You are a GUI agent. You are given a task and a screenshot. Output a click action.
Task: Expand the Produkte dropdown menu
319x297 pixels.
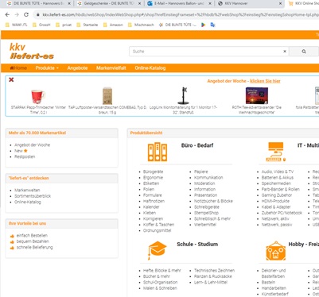(47, 68)
